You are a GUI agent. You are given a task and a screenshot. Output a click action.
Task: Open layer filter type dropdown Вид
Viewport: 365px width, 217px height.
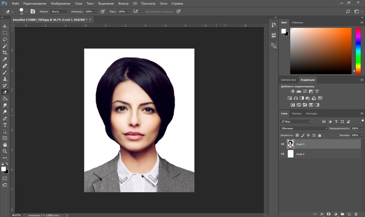point(295,122)
